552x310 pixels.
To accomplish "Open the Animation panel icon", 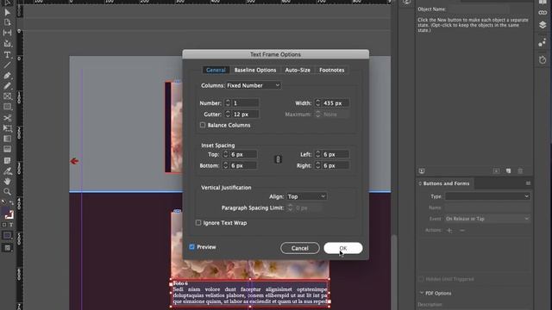I will (x=543, y=43).
